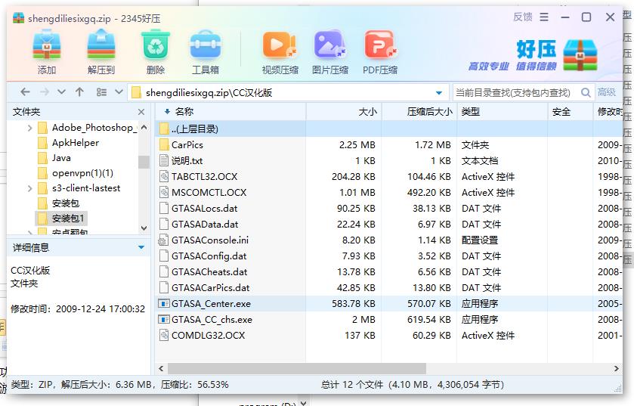Click folder tree scroll up arrow
The width and height of the screenshot is (634, 406).
pyautogui.click(x=144, y=127)
